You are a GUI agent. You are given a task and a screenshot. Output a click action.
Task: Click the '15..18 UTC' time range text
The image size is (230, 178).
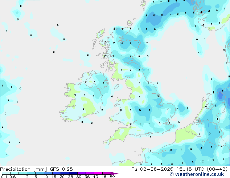coord(190,169)
